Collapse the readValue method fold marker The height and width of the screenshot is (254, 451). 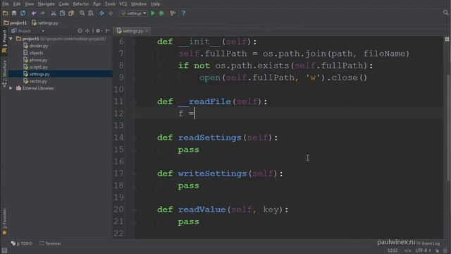point(134,210)
